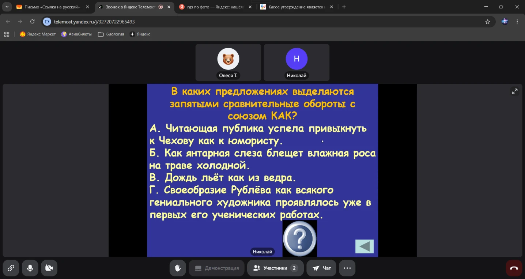This screenshot has width=525, height=279.
Task: Open the more options menu with three dots
Action: coord(347,268)
